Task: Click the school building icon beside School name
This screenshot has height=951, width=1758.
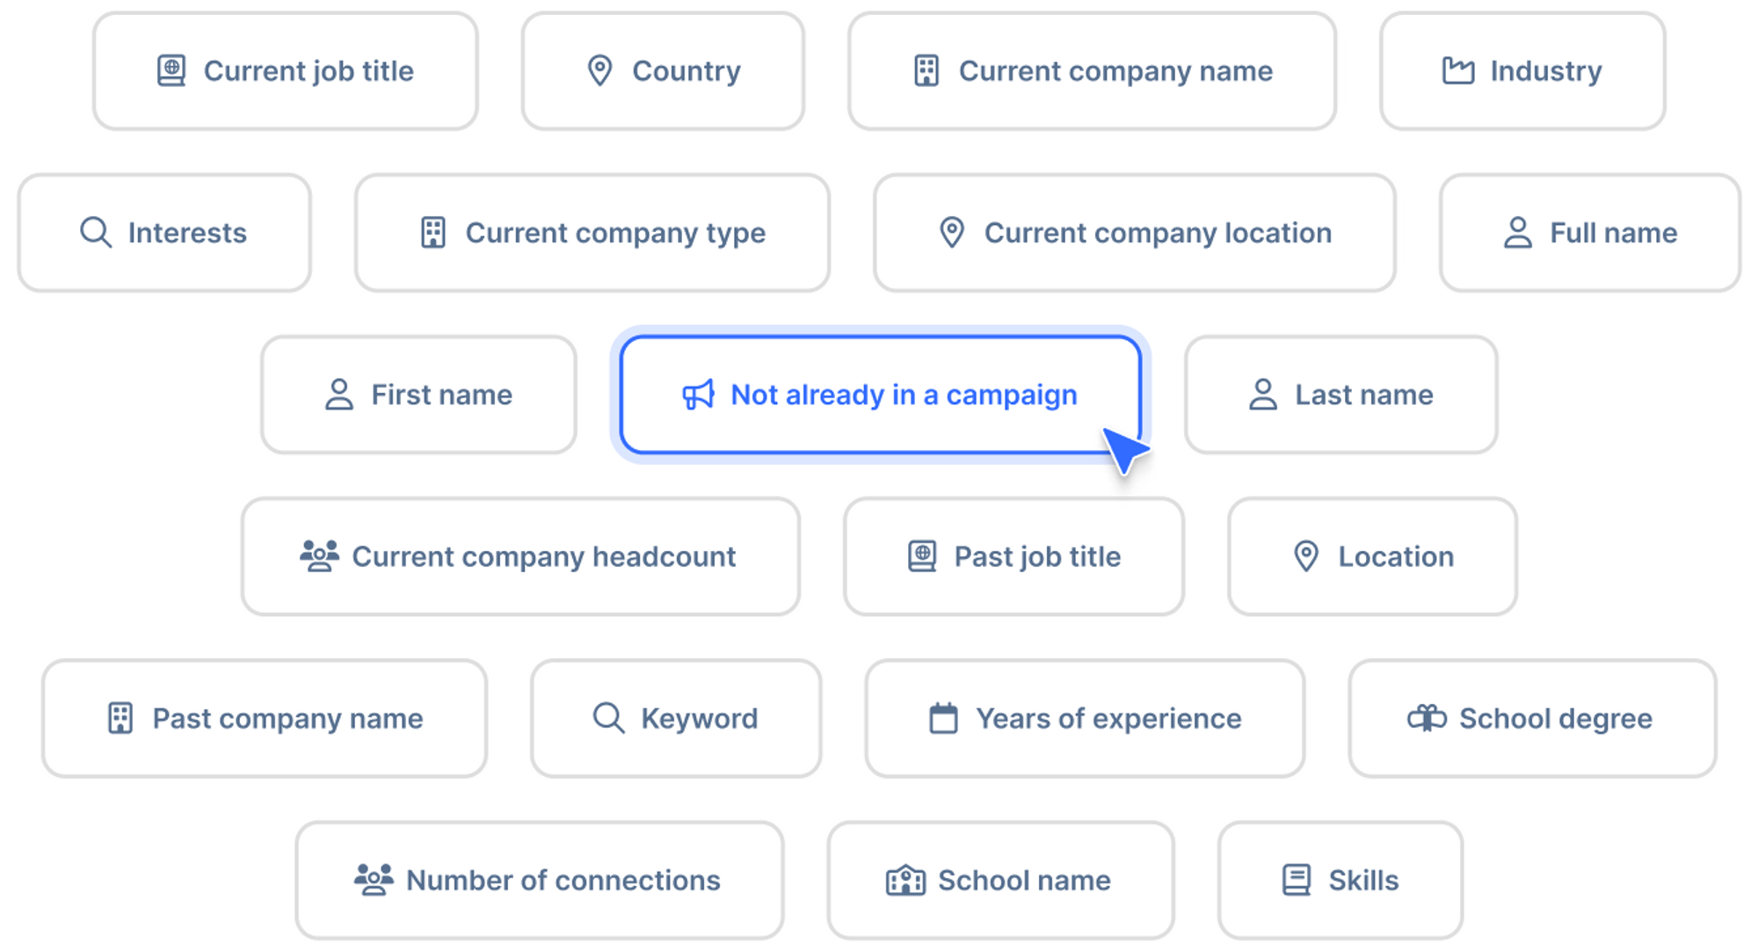Action: pos(905,880)
